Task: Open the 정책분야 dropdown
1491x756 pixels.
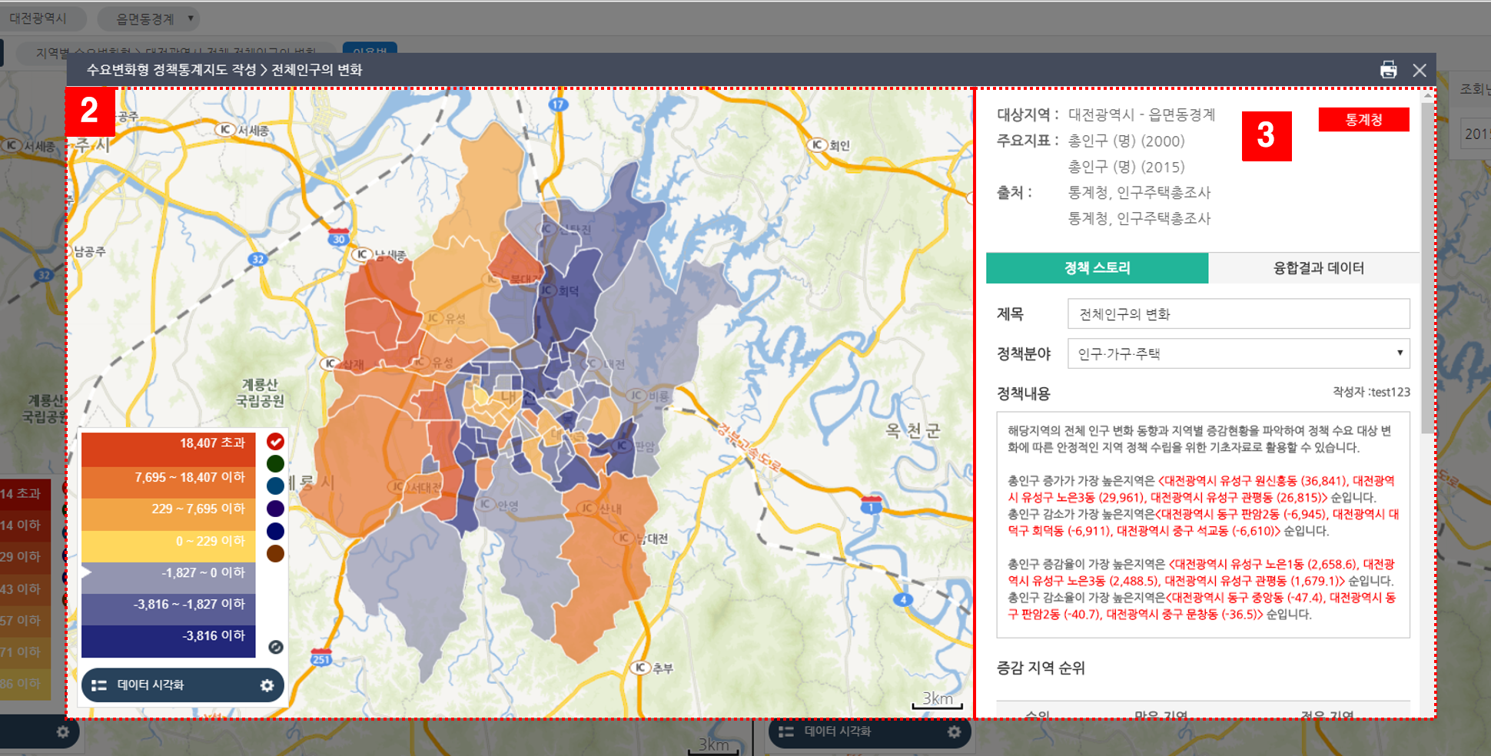Action: [x=1238, y=353]
